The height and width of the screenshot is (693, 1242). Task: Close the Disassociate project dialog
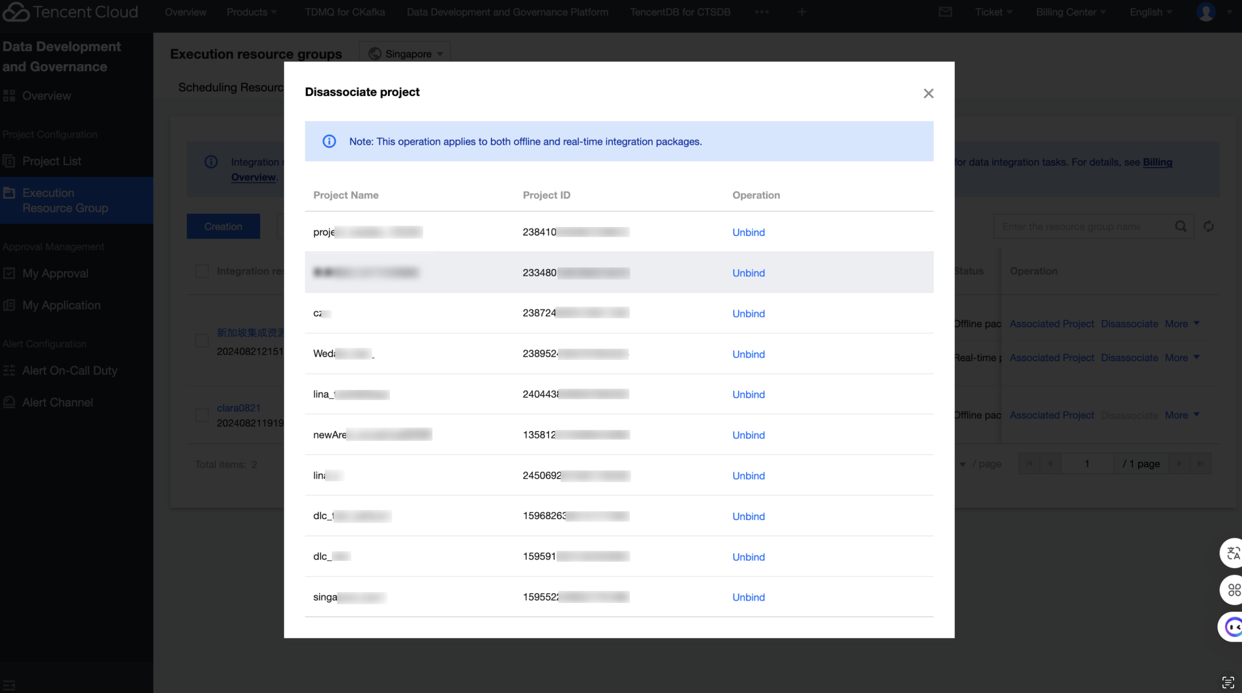point(928,94)
